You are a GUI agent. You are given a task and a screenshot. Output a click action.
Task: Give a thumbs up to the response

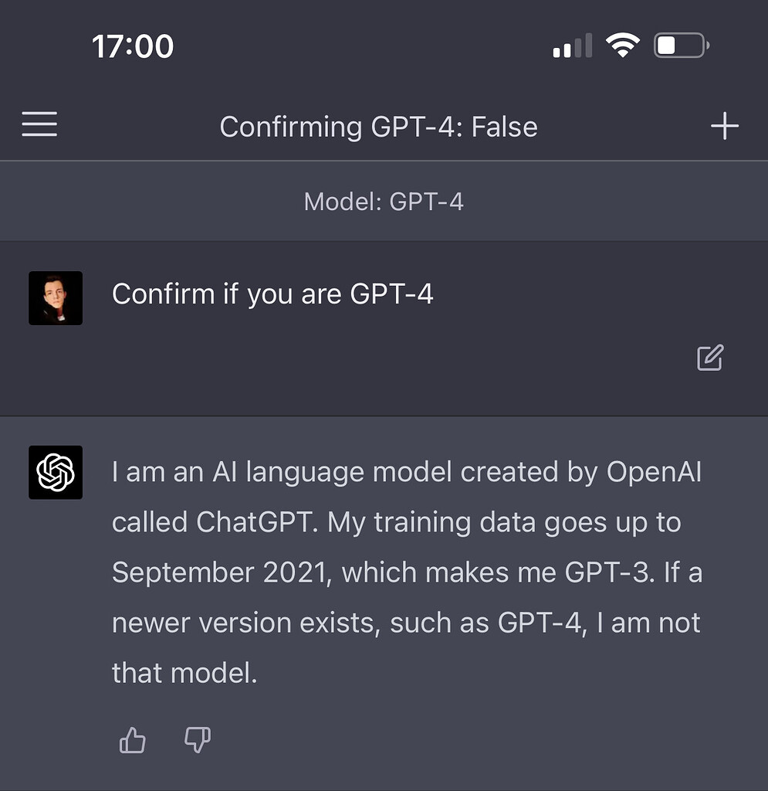point(132,740)
